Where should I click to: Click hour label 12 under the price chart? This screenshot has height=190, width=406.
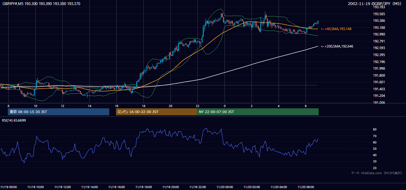pos(63,106)
